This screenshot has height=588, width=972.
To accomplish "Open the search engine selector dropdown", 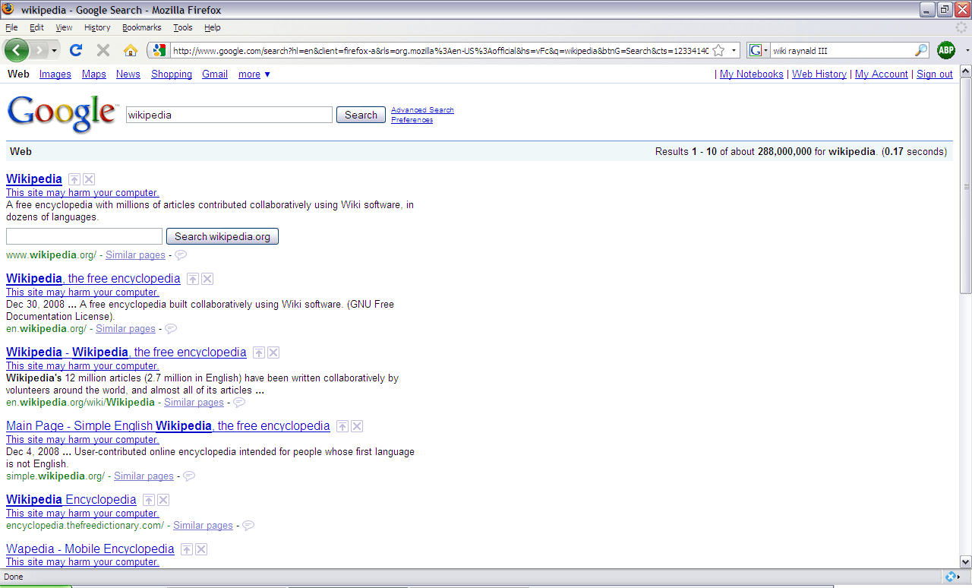I will coord(759,50).
